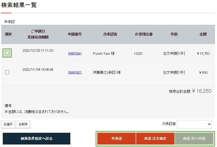Image resolution: width=217 pixels, height=147 pixels.
Task: Click the 次承認者 column header
Action: (110, 34)
